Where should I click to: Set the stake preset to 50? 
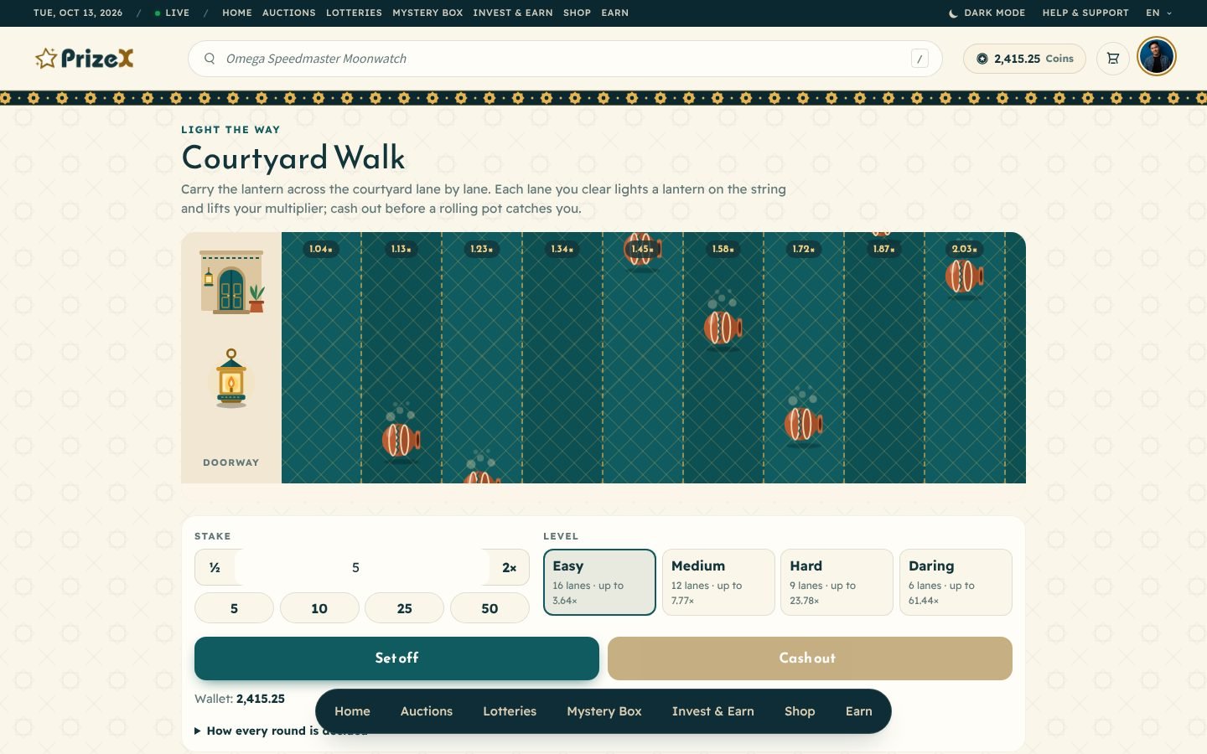point(490,608)
